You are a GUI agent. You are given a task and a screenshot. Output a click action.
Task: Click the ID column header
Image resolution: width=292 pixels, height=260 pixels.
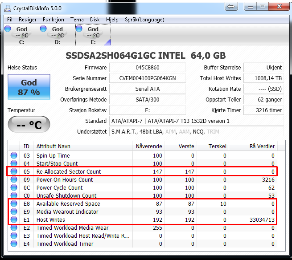pyautogui.click(x=26, y=146)
